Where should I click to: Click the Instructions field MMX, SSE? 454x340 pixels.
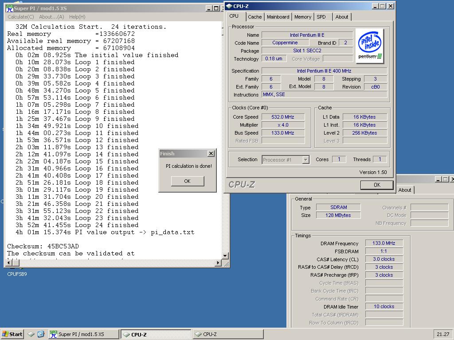click(324, 95)
